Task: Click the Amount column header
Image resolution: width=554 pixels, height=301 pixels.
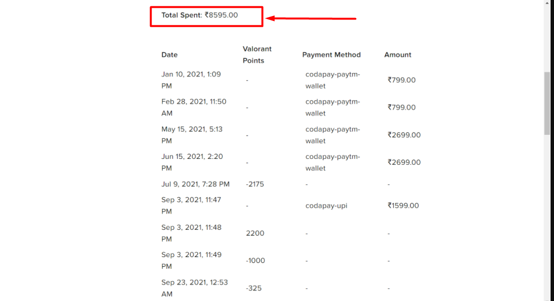Action: coord(398,55)
